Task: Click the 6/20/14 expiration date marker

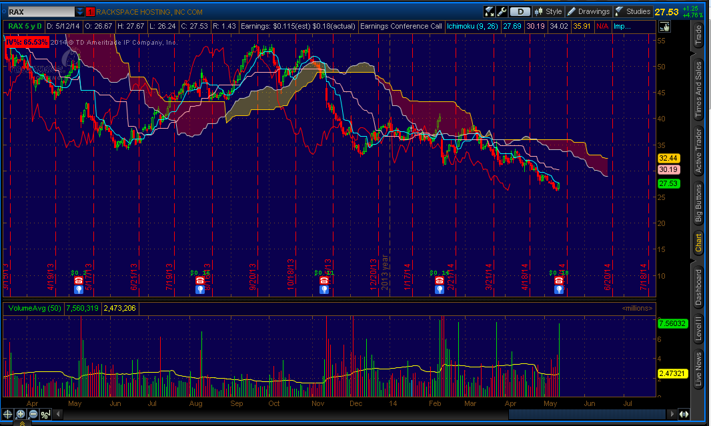Action: pos(607,277)
